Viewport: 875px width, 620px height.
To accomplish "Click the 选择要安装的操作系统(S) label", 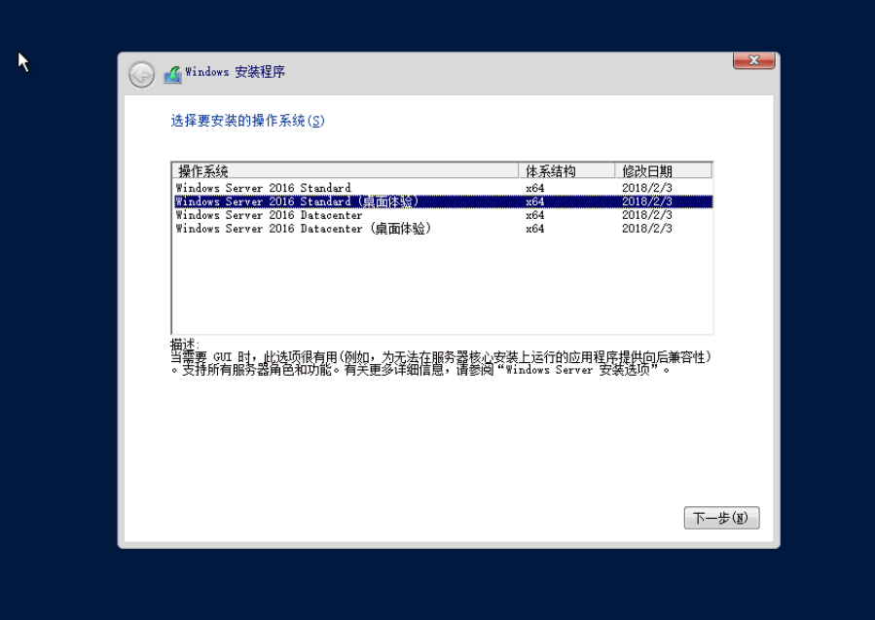I will pos(247,121).
